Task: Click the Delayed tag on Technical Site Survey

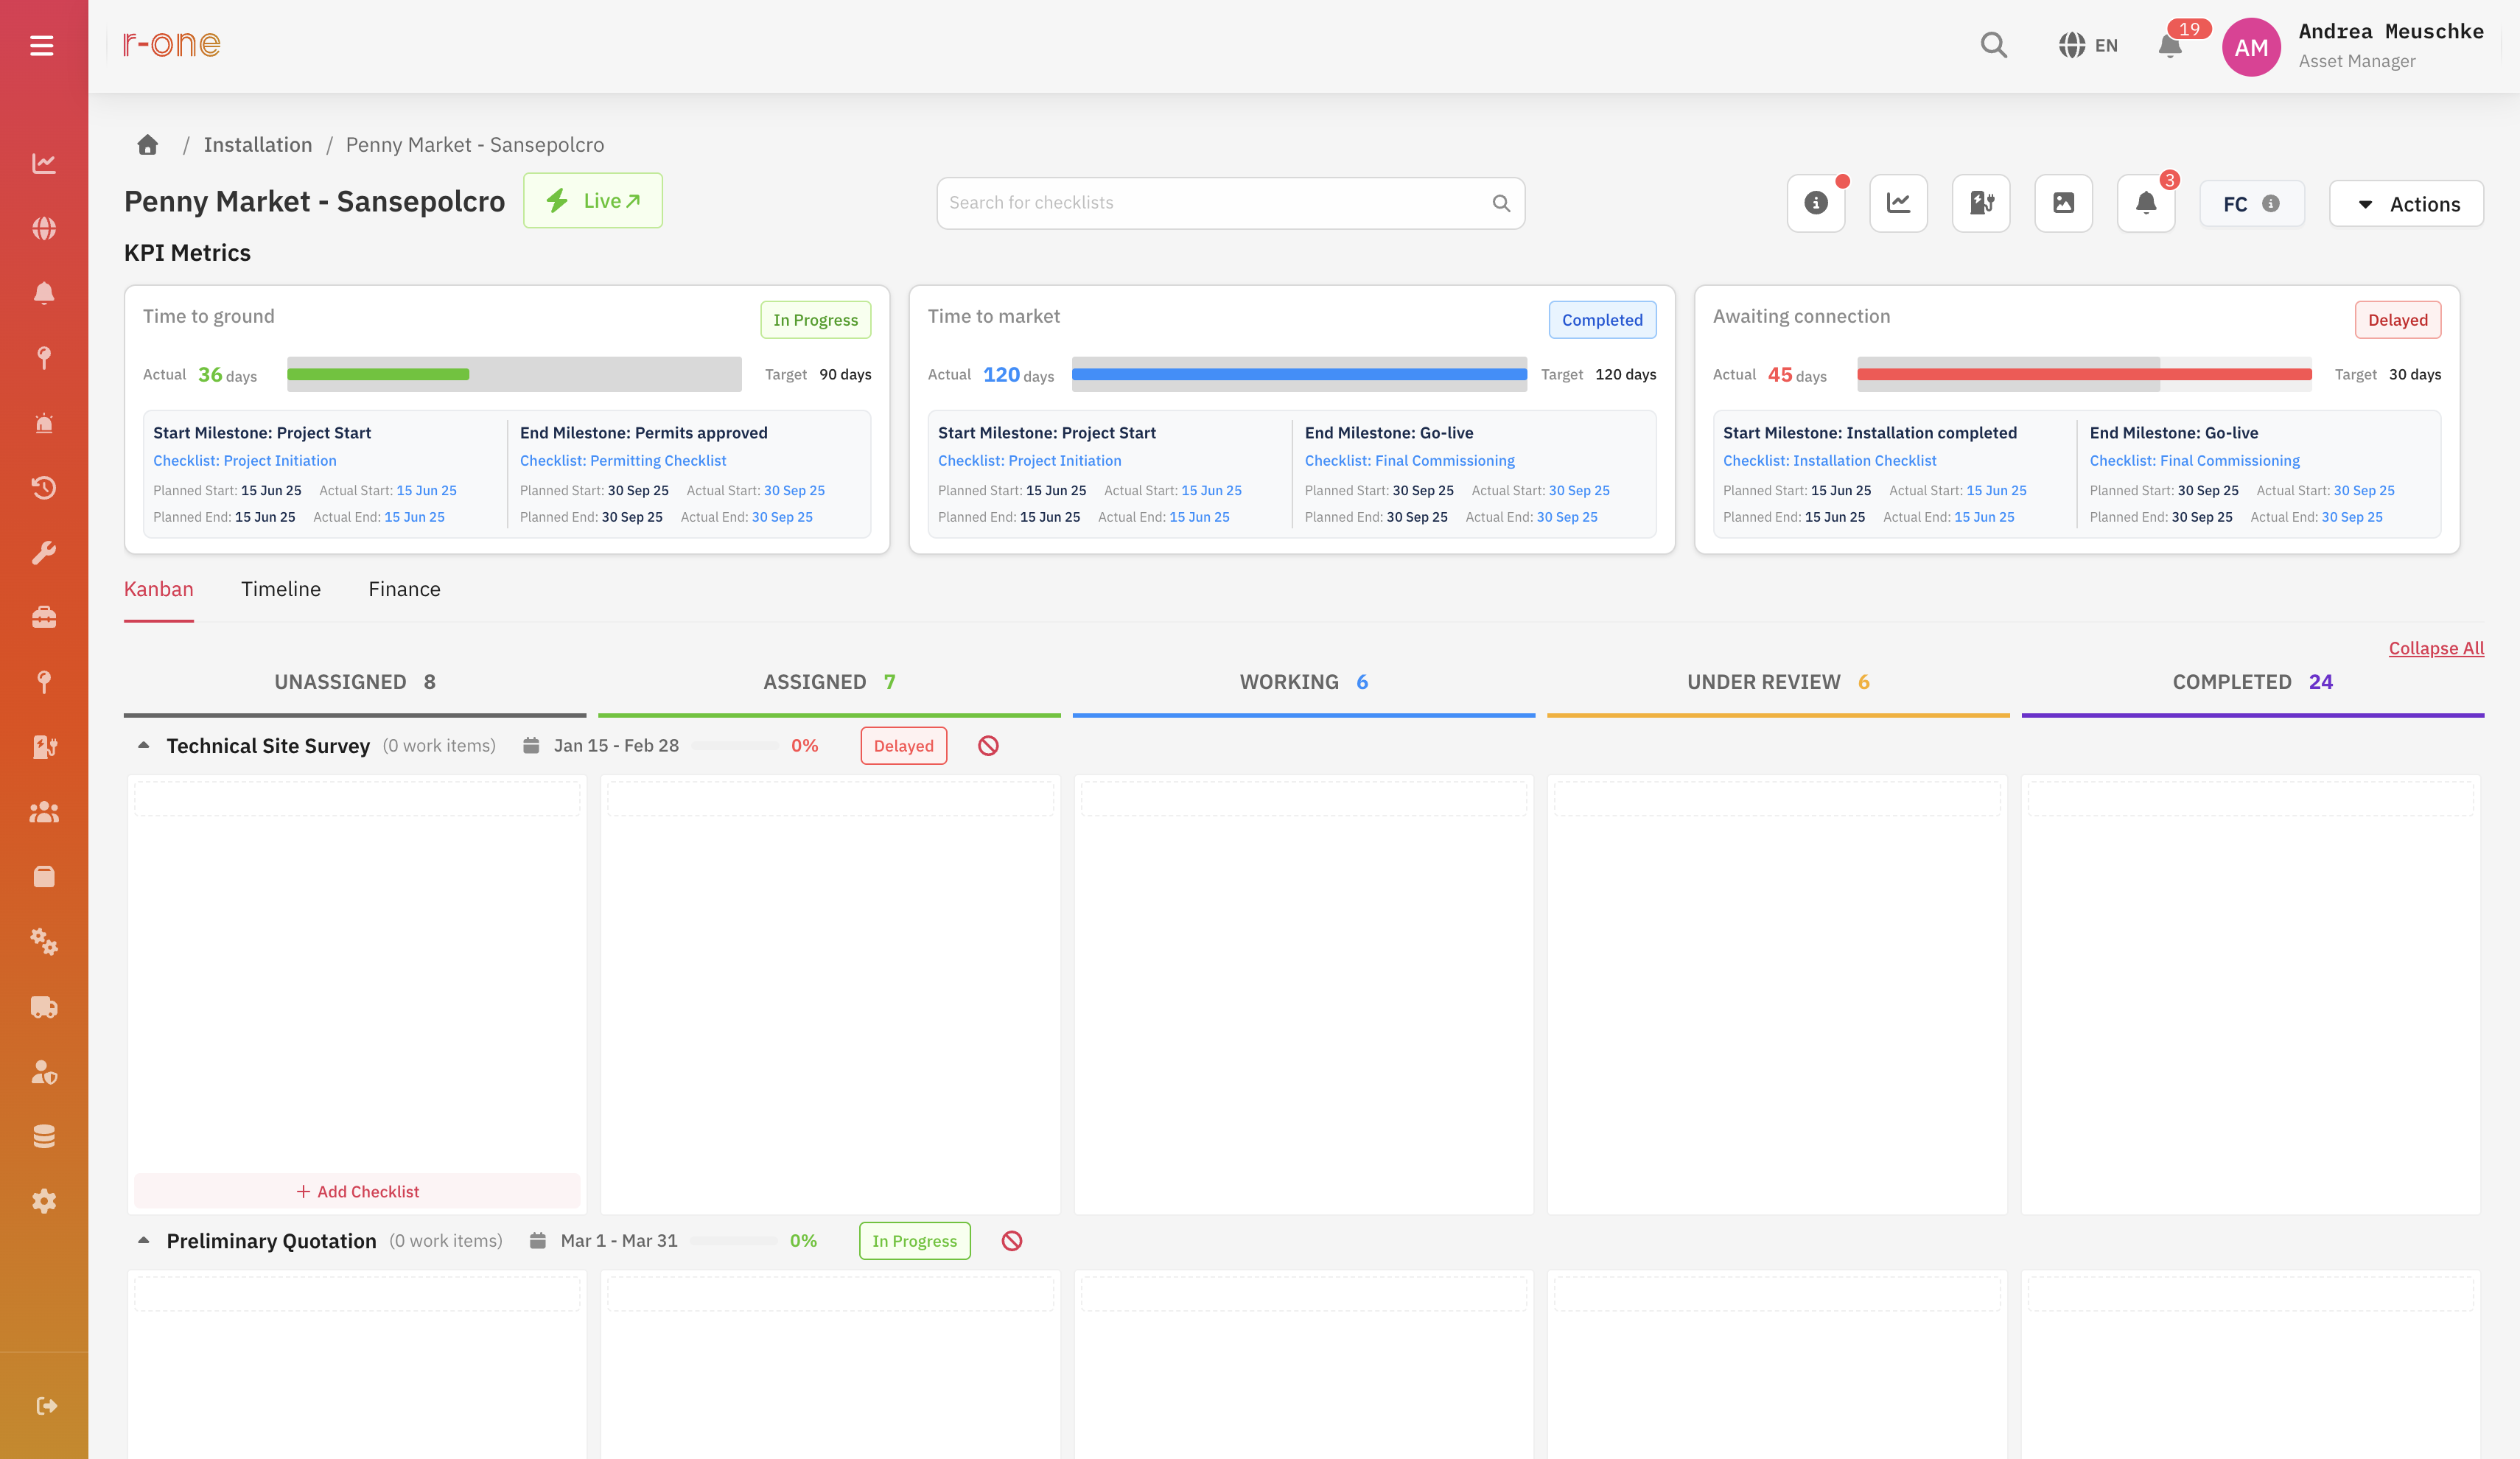Action: coord(903,746)
